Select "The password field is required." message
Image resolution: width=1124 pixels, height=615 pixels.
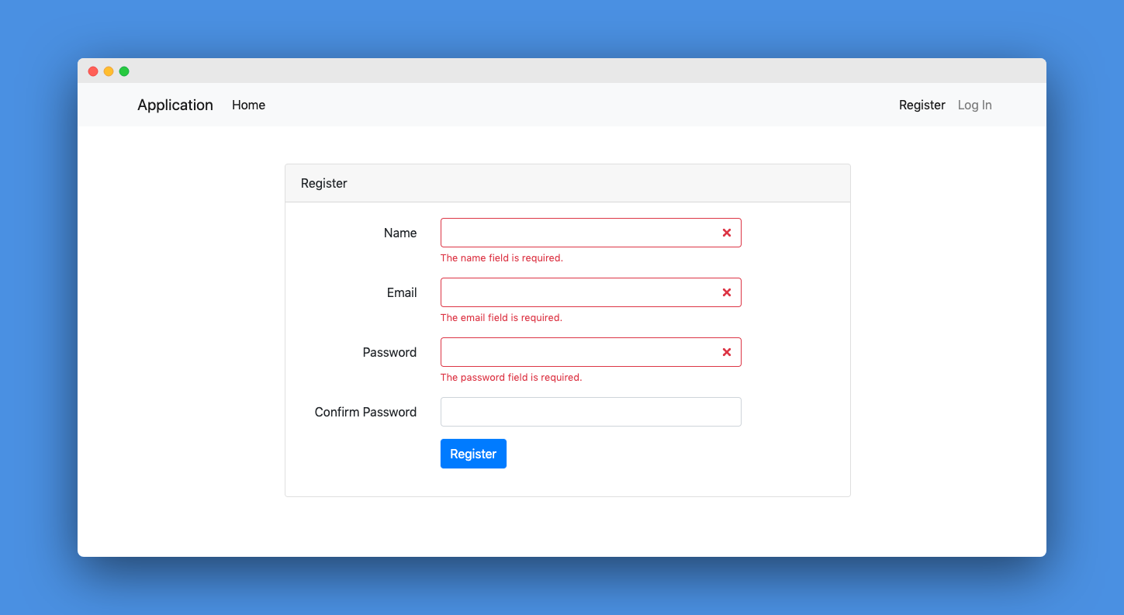(511, 378)
